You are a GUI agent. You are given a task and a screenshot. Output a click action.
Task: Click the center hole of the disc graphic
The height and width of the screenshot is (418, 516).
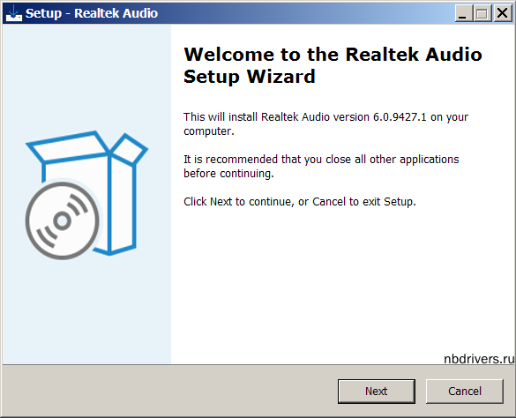63,220
